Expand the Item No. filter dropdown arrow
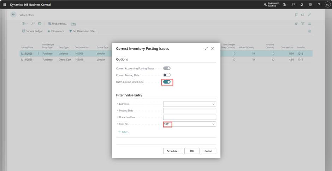Screen dimensions: 332x171 tap(213, 124)
